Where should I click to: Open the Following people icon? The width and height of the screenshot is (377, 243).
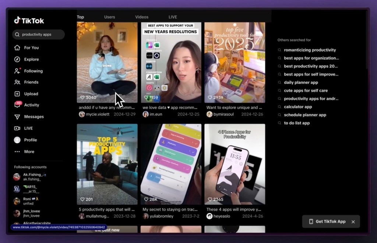[17, 71]
